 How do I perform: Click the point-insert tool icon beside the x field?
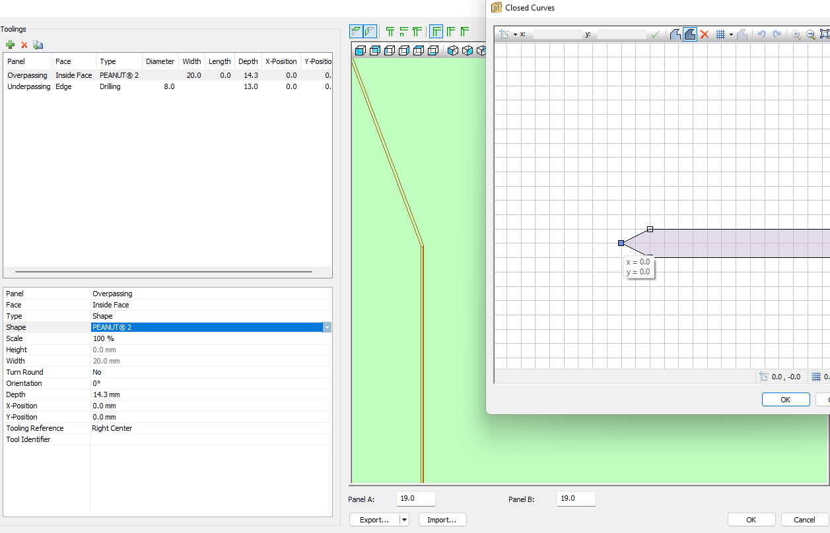504,34
